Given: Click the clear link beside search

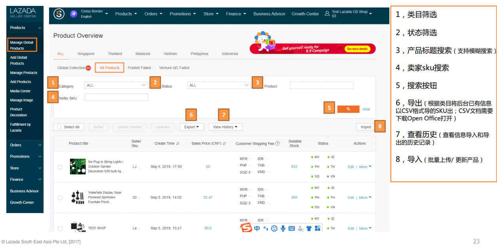Looking at the screenshot, I should click(366, 109).
